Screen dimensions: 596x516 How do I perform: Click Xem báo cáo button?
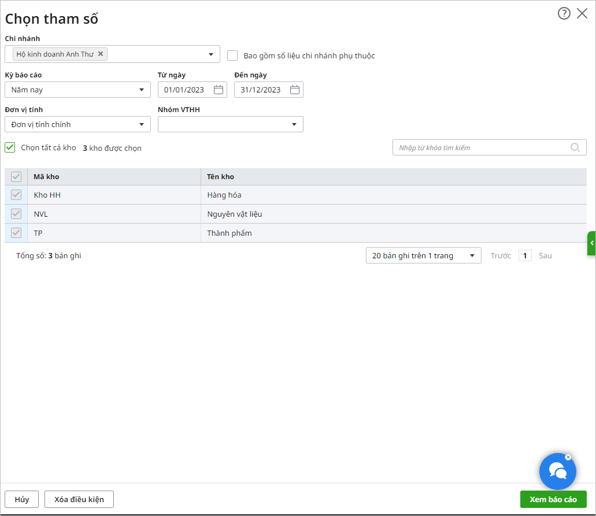click(x=553, y=499)
